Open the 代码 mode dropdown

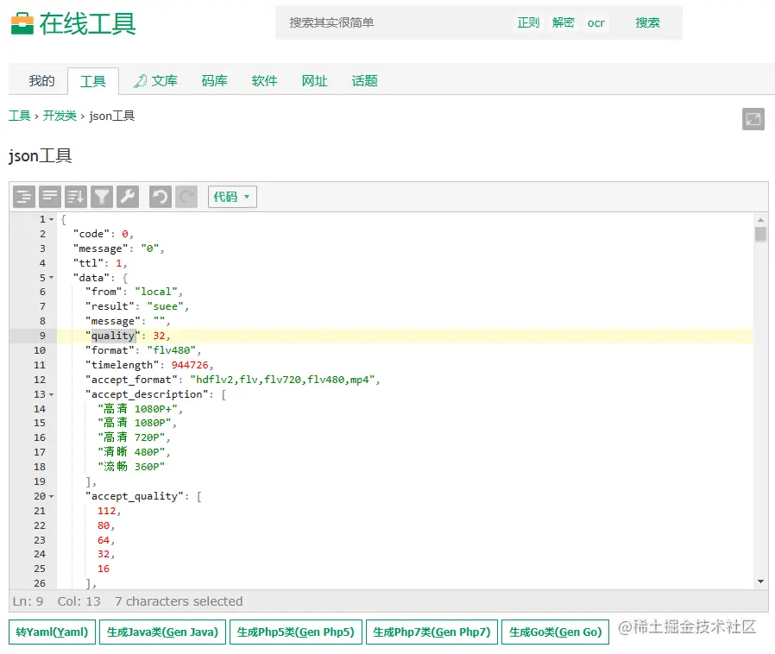tap(232, 197)
